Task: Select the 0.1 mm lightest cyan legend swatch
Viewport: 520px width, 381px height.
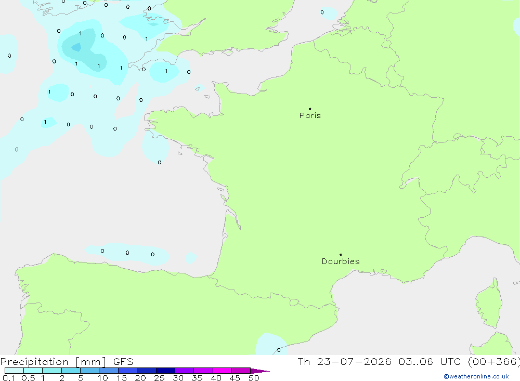Action: click(x=14, y=371)
